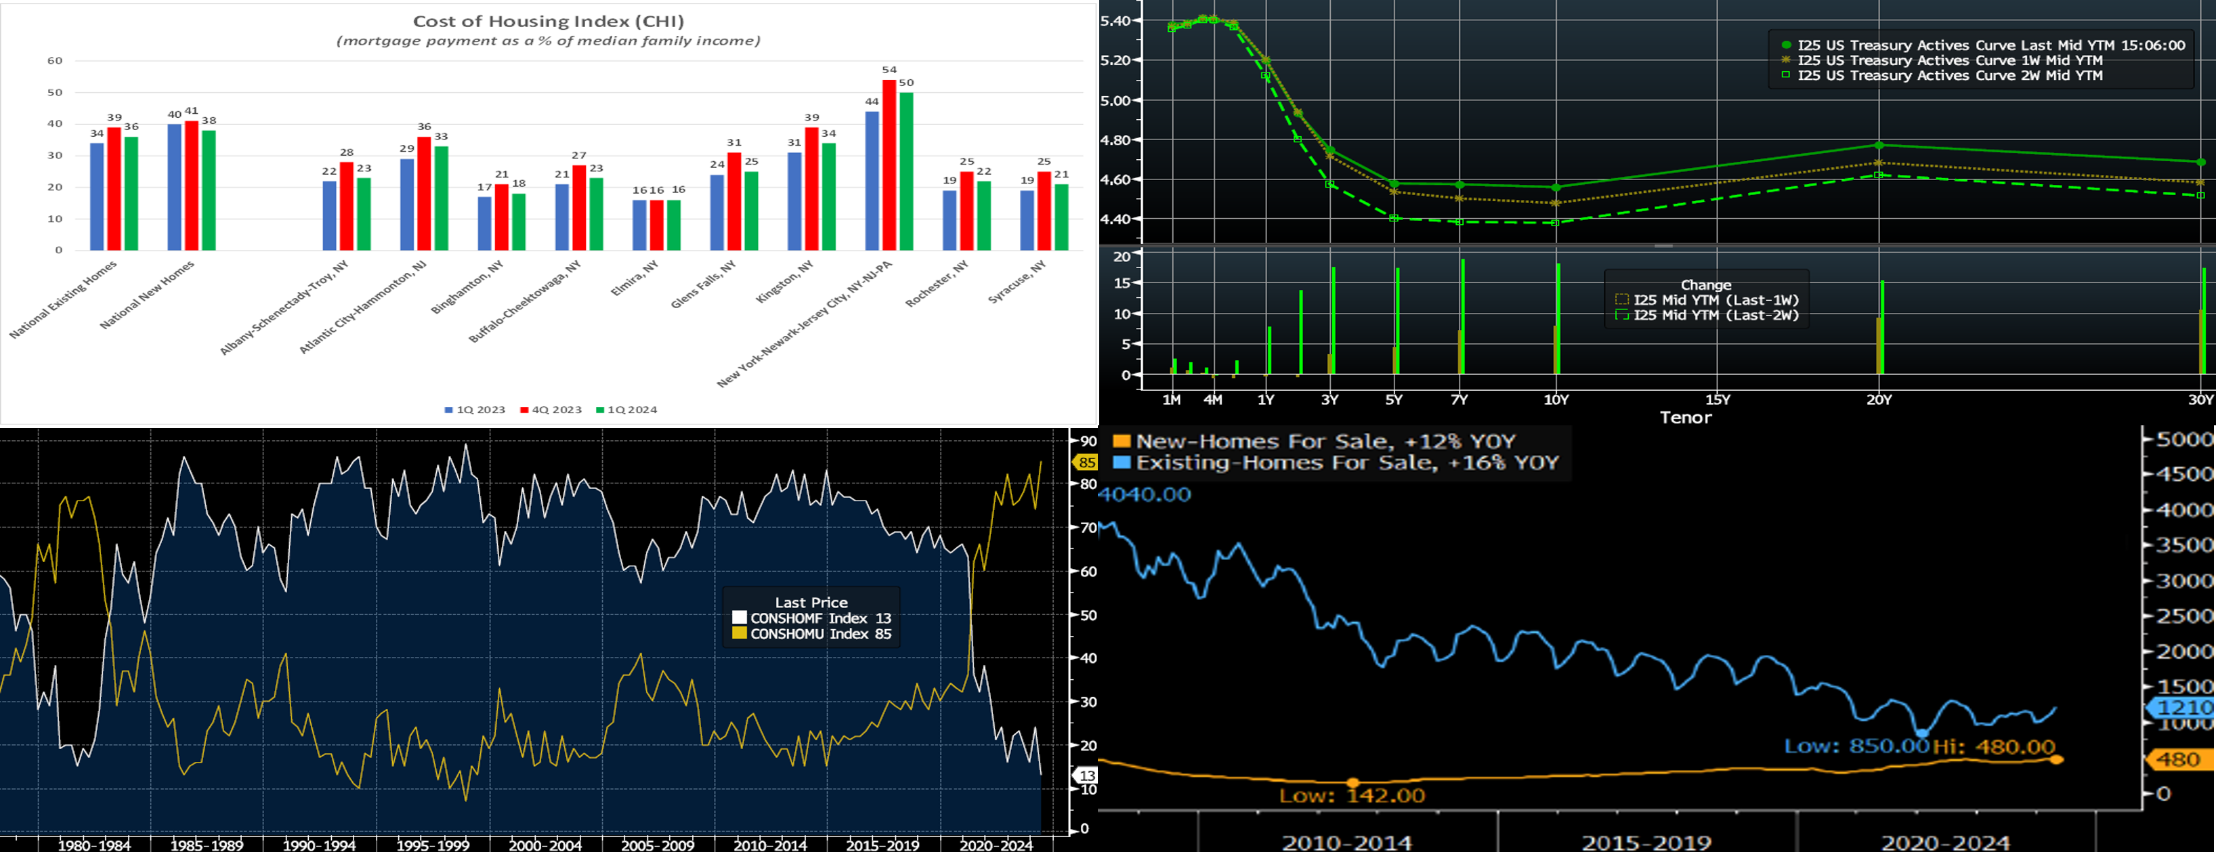
Task: Click the blue 1Q 2023 legend swatch
Action: pos(448,410)
